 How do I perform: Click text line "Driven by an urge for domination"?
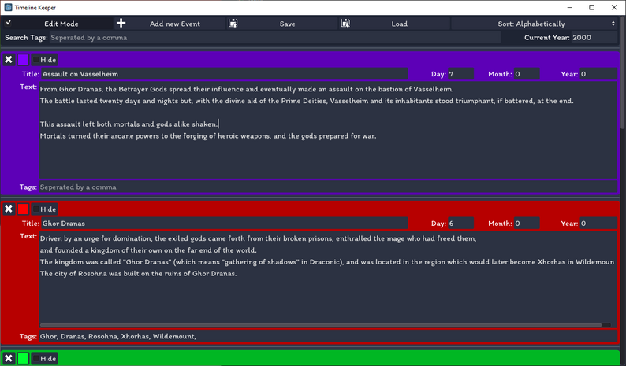[x=258, y=238]
